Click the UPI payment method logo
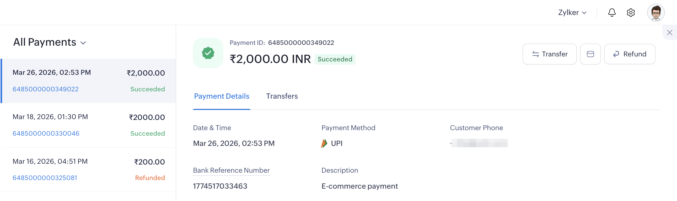 (324, 143)
